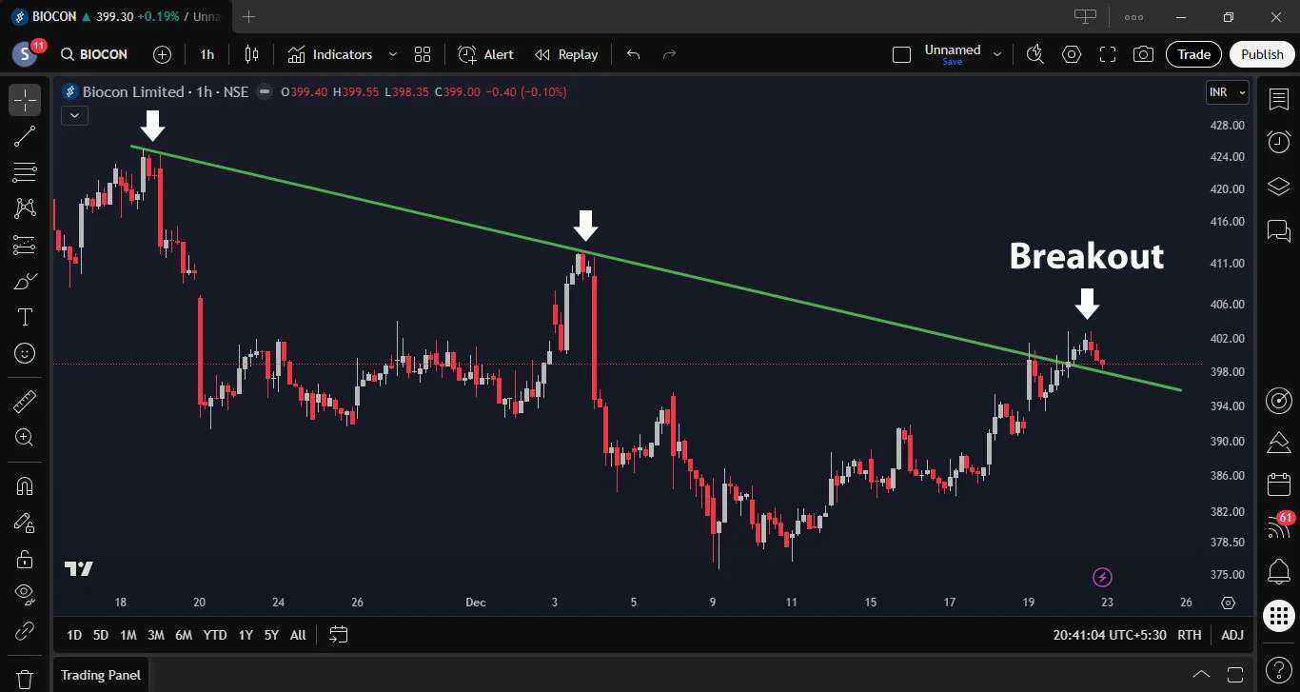Open the INR currency dropdown
This screenshot has width=1300, height=692.
pyautogui.click(x=1227, y=92)
